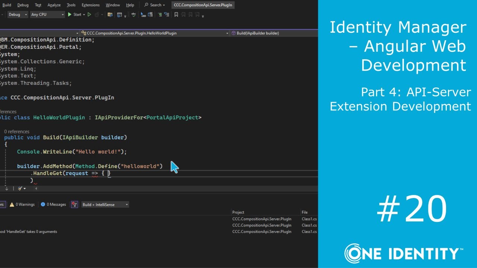Open the Extensions menu
The height and width of the screenshot is (268, 477).
(x=91, y=5)
